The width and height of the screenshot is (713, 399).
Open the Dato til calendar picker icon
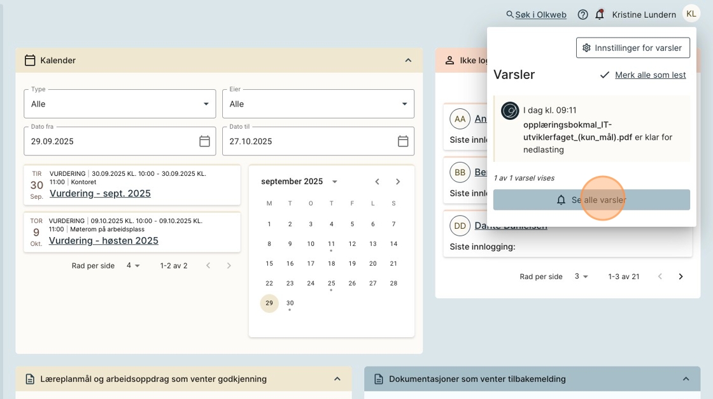(403, 141)
